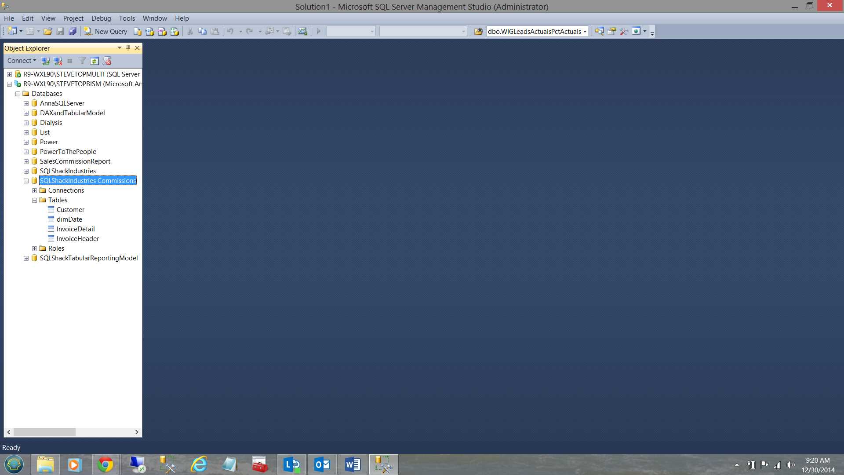Open Google Chrome from the taskbar
This screenshot has width=844, height=475.
pos(105,464)
